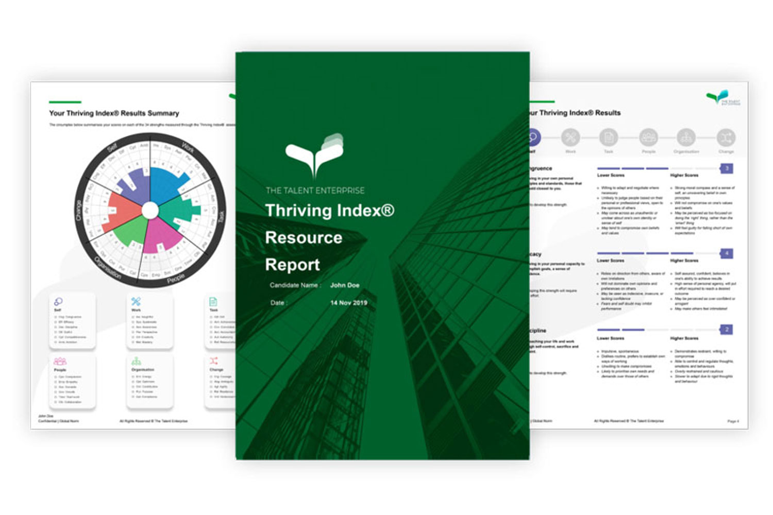Click the Task document icon in summary card
The width and height of the screenshot is (773, 515).
[213, 301]
